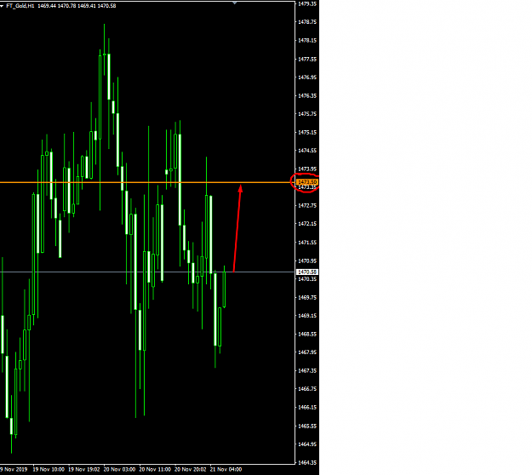Click the 1478.15 price scale label

(x=307, y=40)
